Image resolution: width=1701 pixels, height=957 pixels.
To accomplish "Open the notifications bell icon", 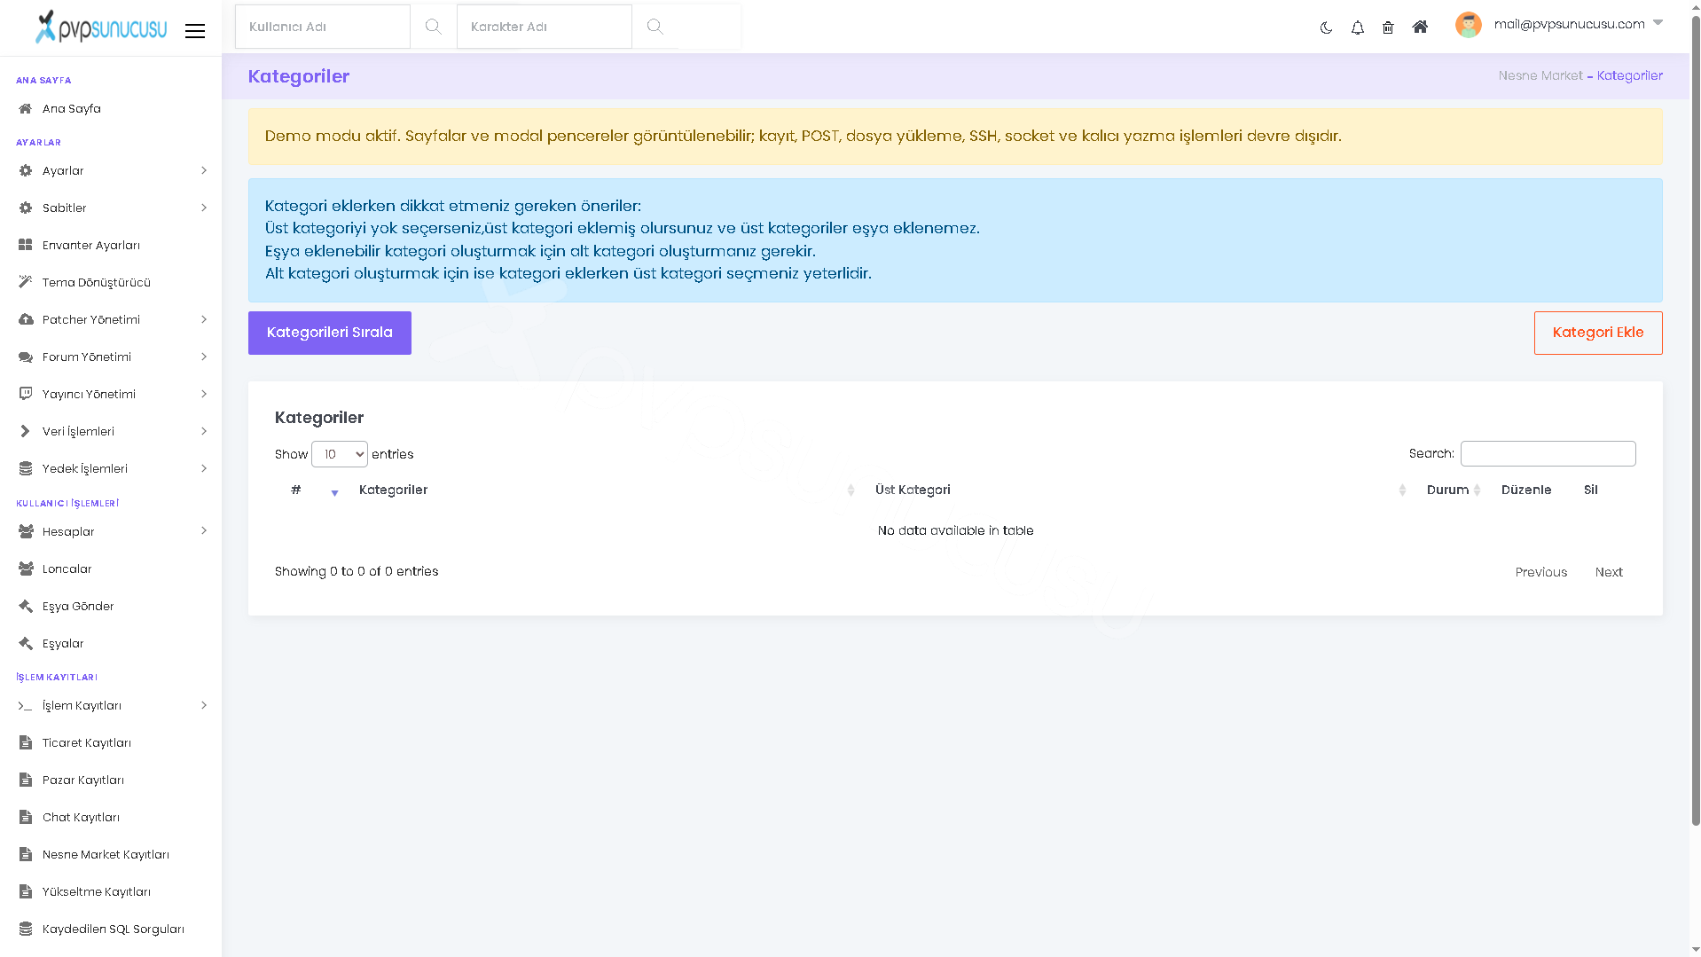I will click(1357, 27).
